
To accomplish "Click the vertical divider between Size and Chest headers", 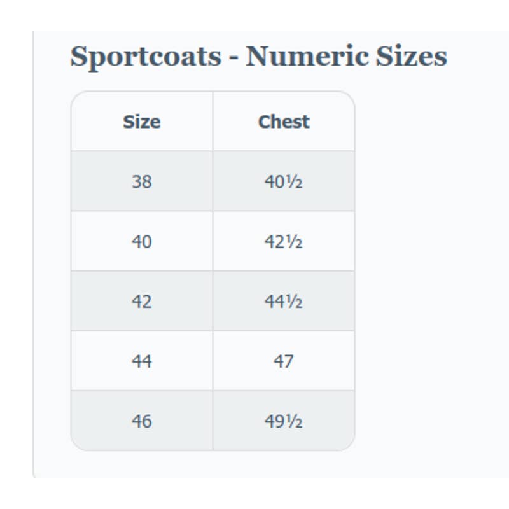I will [213, 121].
